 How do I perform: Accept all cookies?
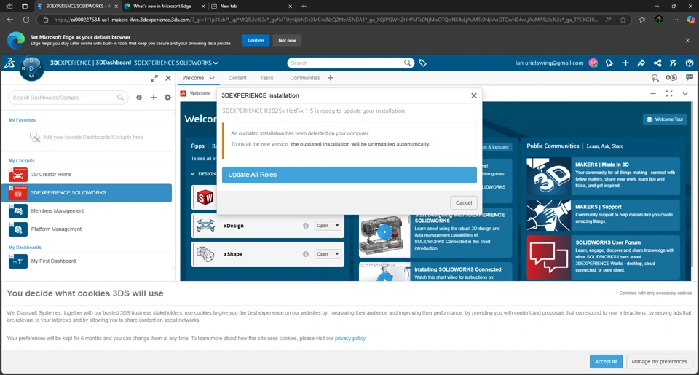(606, 362)
